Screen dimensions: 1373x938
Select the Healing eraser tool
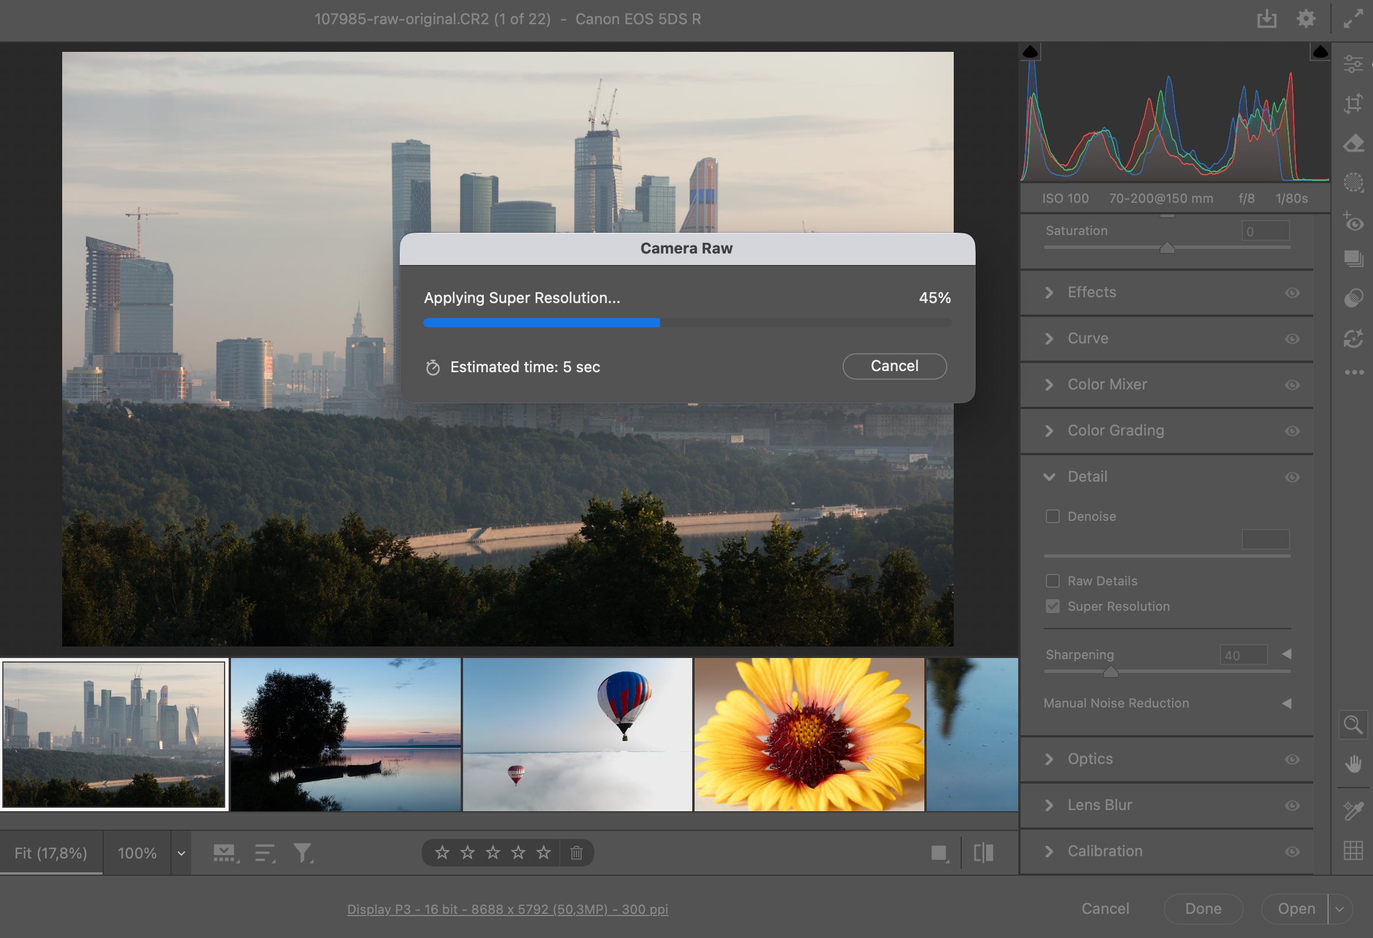[1353, 143]
